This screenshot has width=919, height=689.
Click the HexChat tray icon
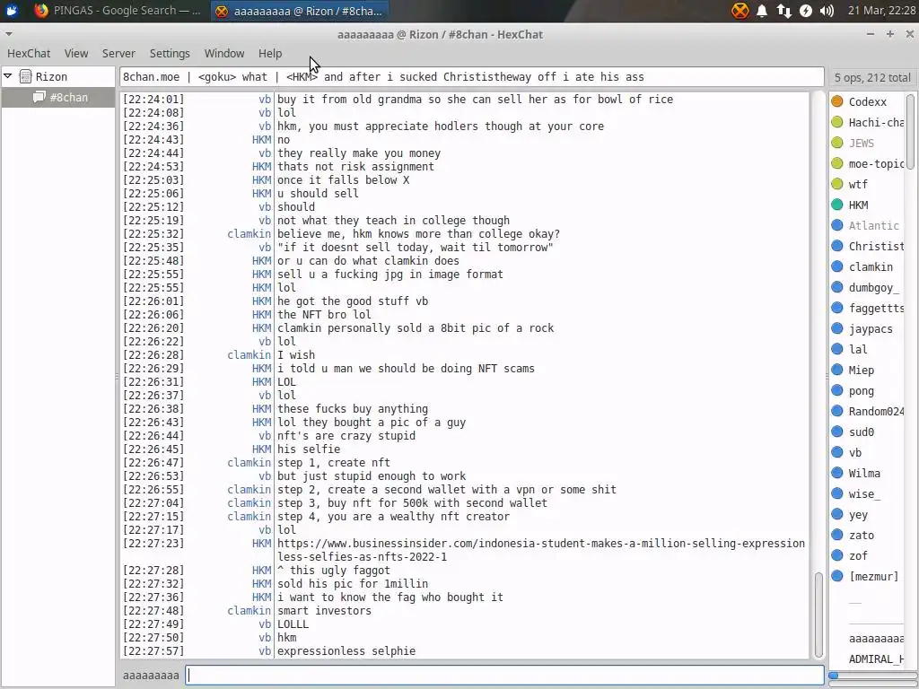[x=740, y=11]
